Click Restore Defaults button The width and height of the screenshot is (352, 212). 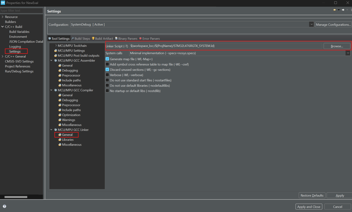pyautogui.click(x=312, y=195)
